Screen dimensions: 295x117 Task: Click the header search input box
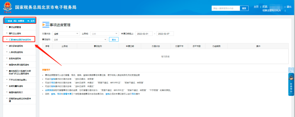[x=226, y=8]
